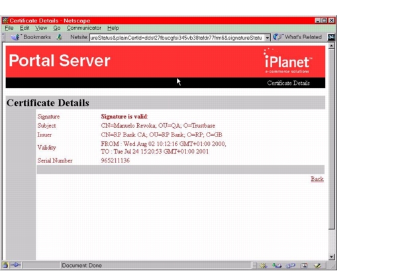Viewport: 404px width, 271px height.
Task: Open the File menu
Action: (x=9, y=28)
